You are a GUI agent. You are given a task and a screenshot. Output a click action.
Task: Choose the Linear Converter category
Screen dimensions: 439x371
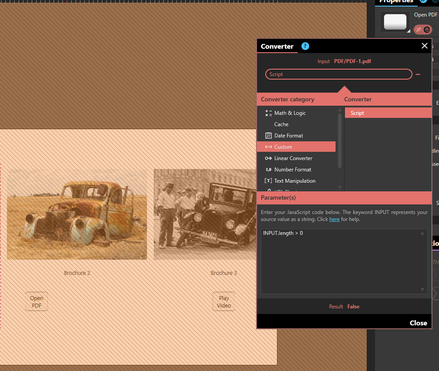pyautogui.click(x=296, y=158)
